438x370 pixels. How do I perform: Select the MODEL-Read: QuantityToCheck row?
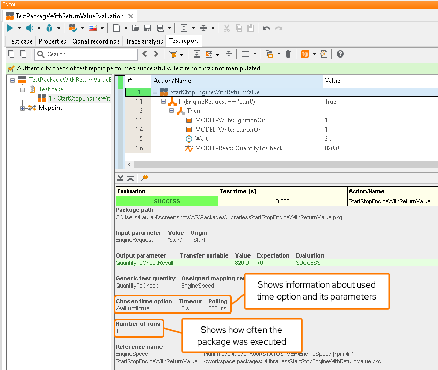pyautogui.click(x=282, y=148)
